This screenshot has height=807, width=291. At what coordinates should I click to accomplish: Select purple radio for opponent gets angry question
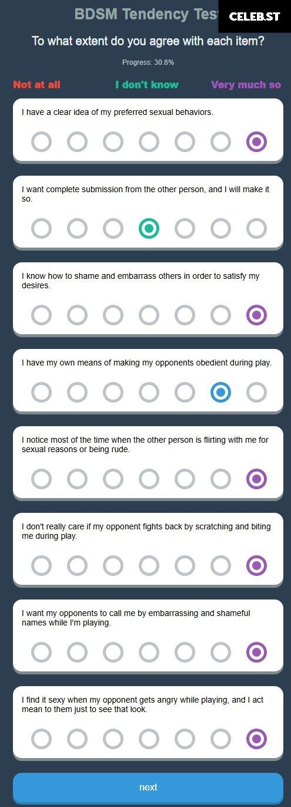[x=256, y=739]
